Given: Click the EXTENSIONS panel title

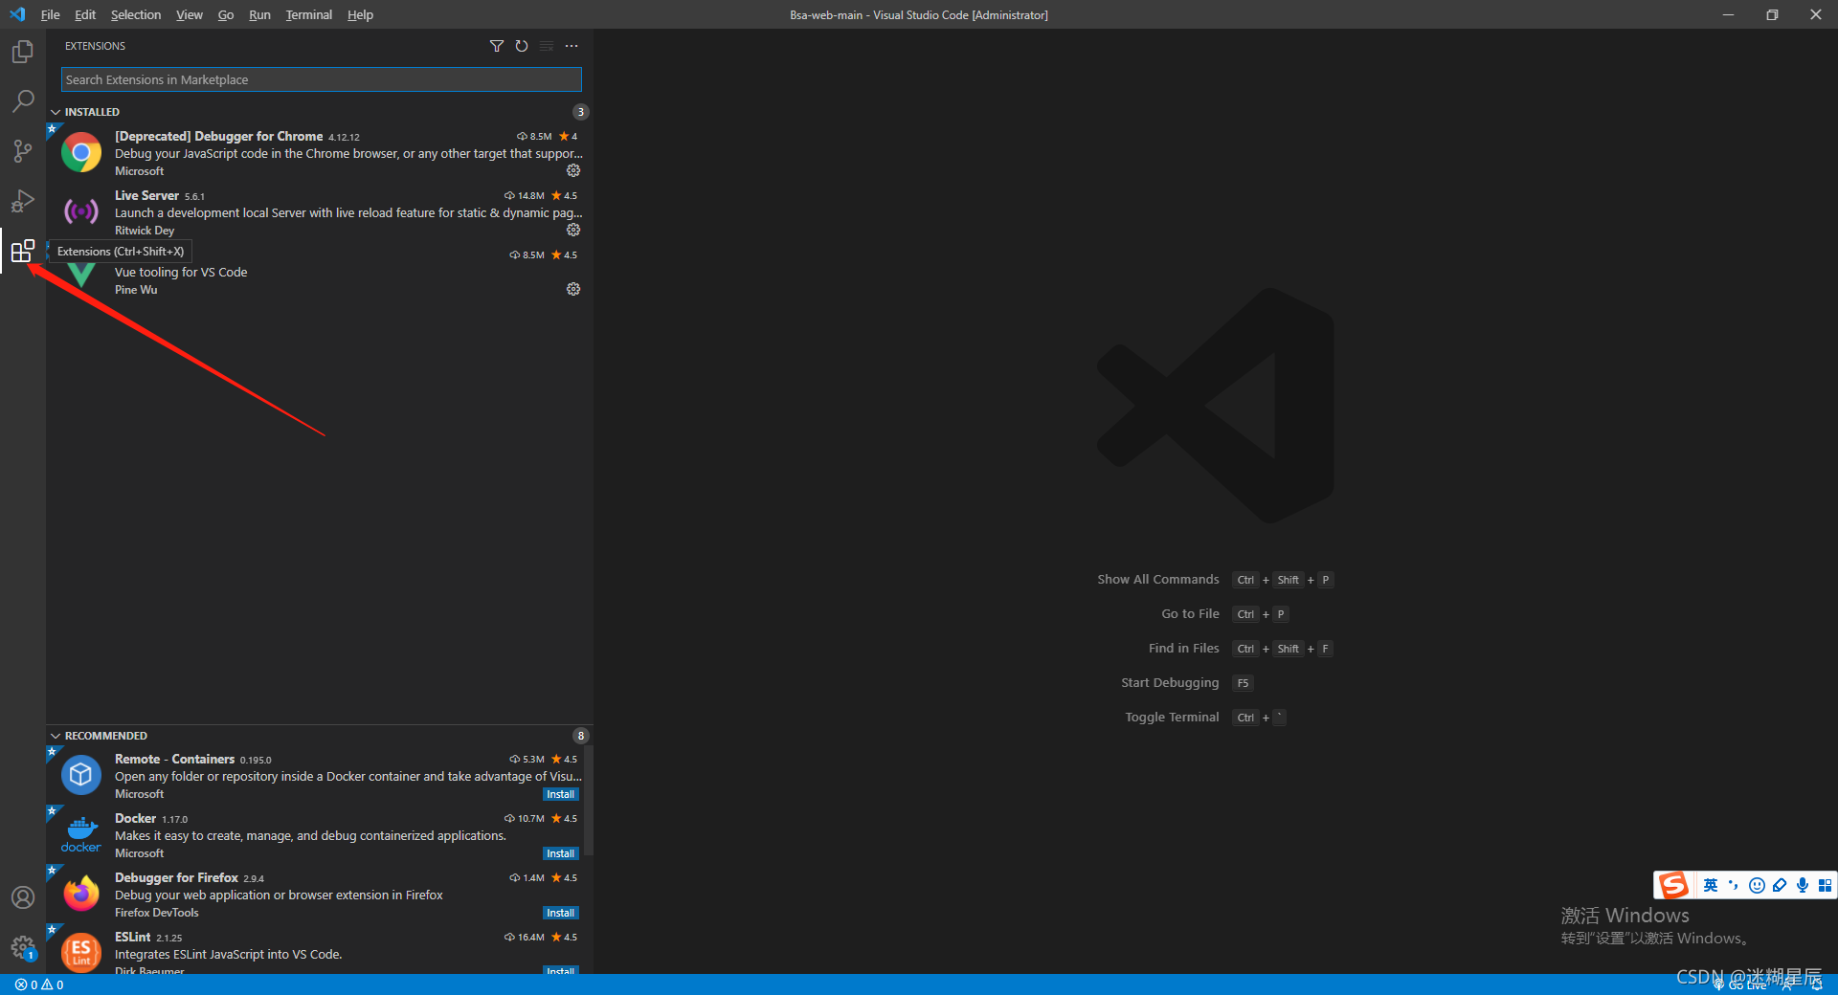Looking at the screenshot, I should (x=95, y=46).
